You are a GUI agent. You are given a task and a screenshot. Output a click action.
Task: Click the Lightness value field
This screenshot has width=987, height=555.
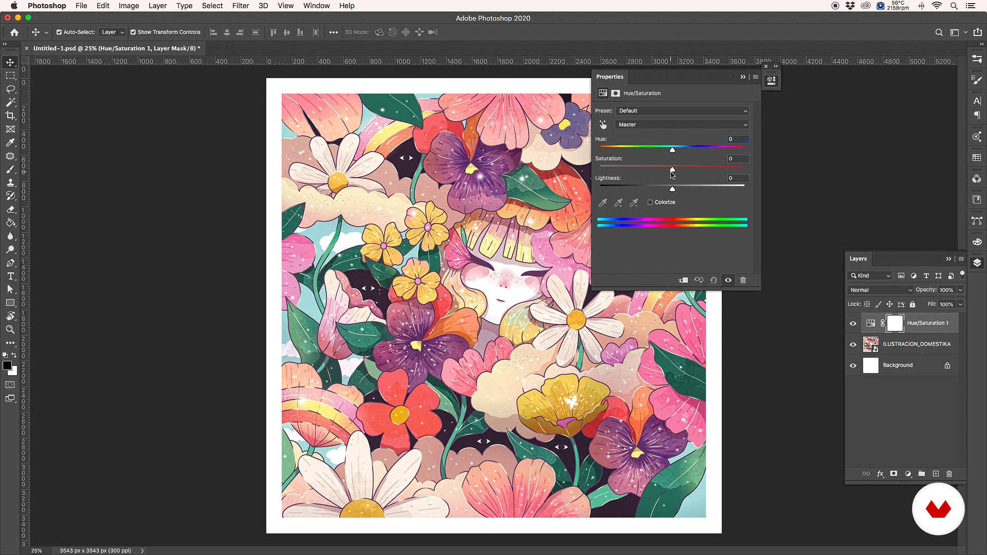click(x=738, y=178)
